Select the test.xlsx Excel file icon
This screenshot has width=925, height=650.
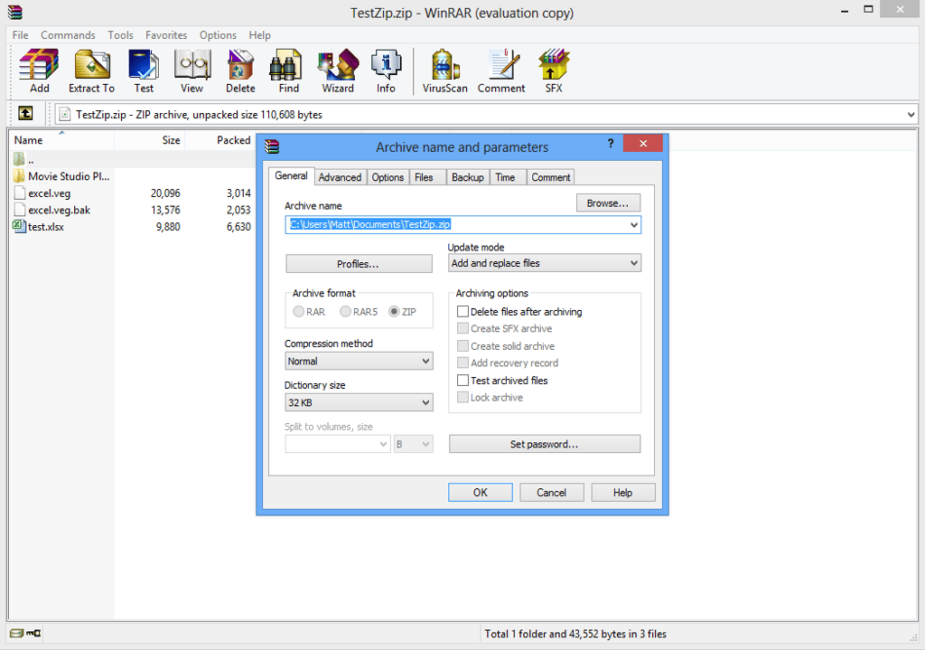tap(19, 226)
